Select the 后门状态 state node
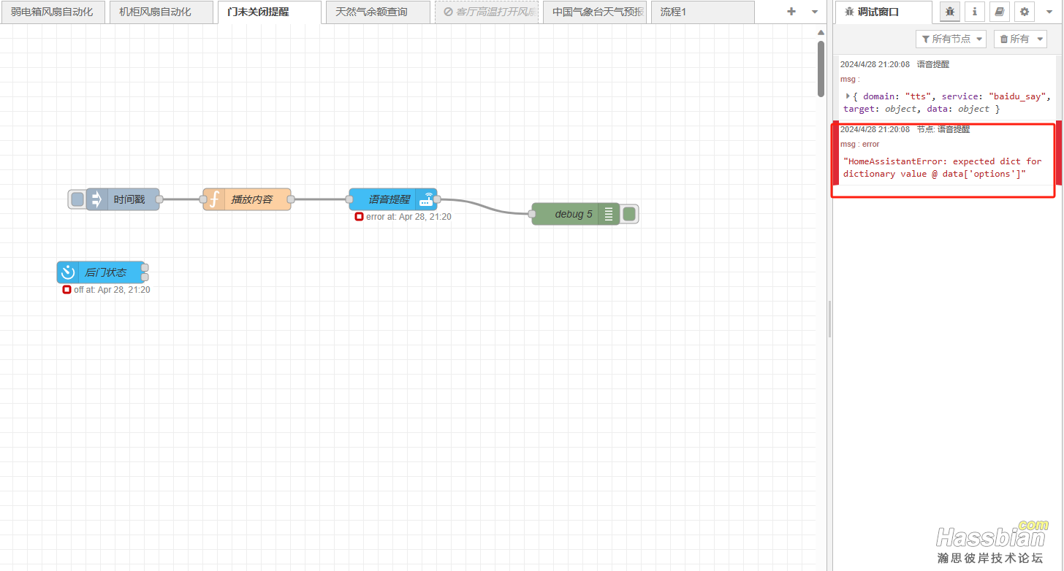This screenshot has height=571, width=1064. (101, 272)
